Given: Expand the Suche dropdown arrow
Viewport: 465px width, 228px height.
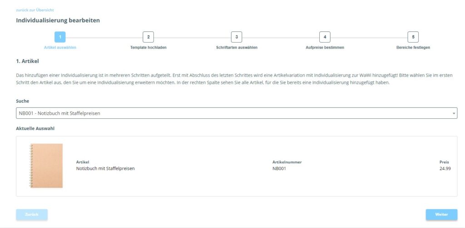Looking at the screenshot, I should tap(454, 113).
